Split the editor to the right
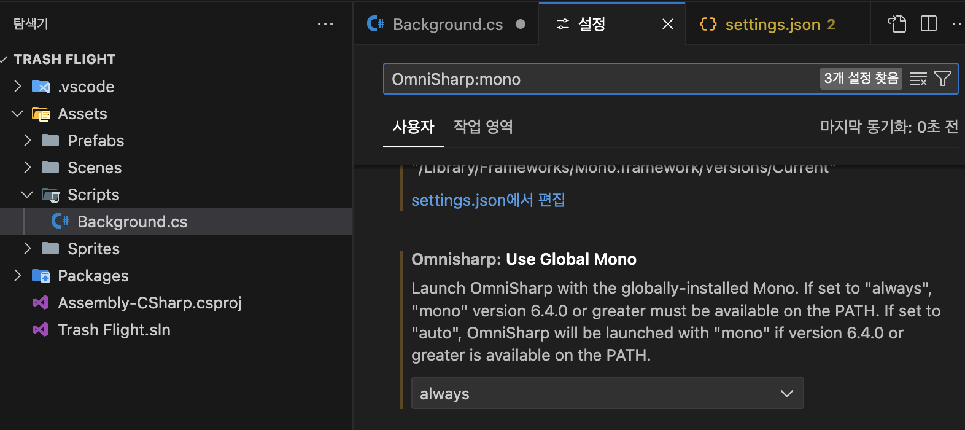Image resolution: width=965 pixels, height=430 pixels. (x=929, y=24)
